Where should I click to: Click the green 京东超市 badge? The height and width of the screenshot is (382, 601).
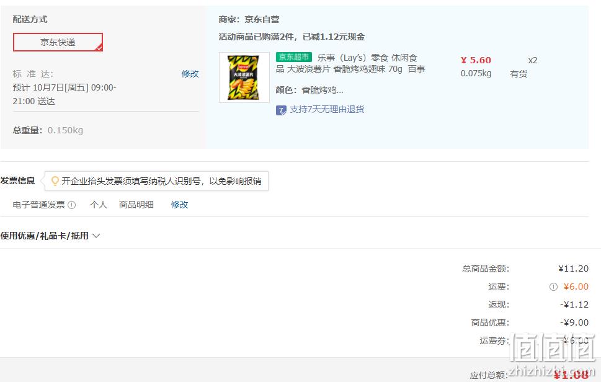[x=293, y=57]
